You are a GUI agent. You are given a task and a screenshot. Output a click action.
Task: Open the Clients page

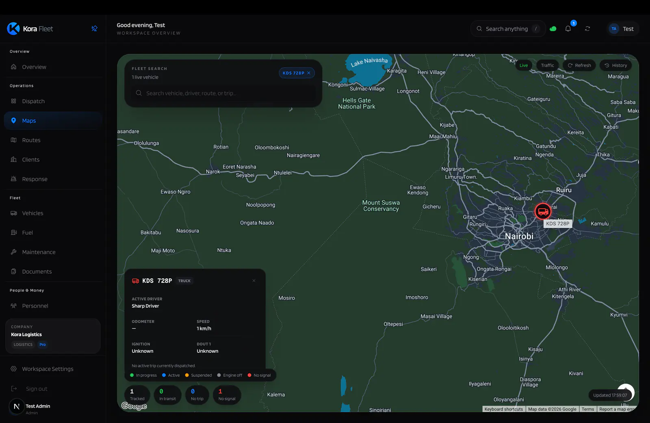pos(53,160)
